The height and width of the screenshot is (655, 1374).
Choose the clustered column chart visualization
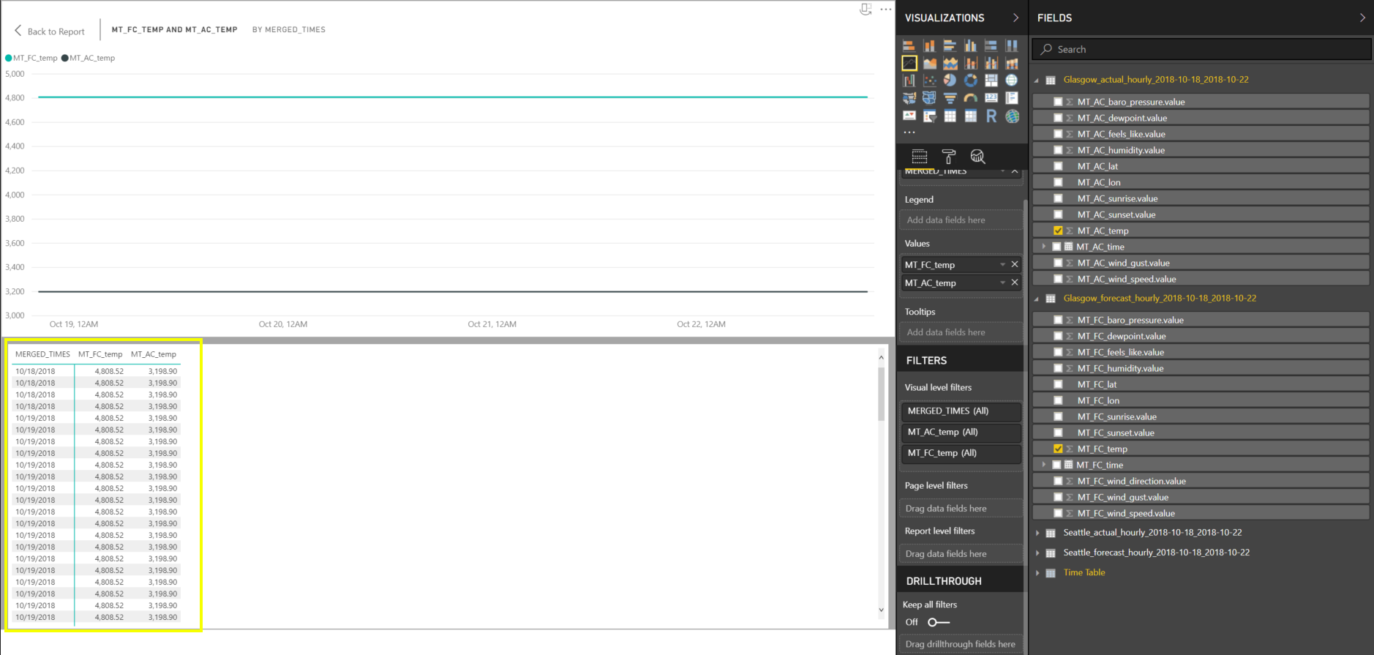[x=970, y=45]
